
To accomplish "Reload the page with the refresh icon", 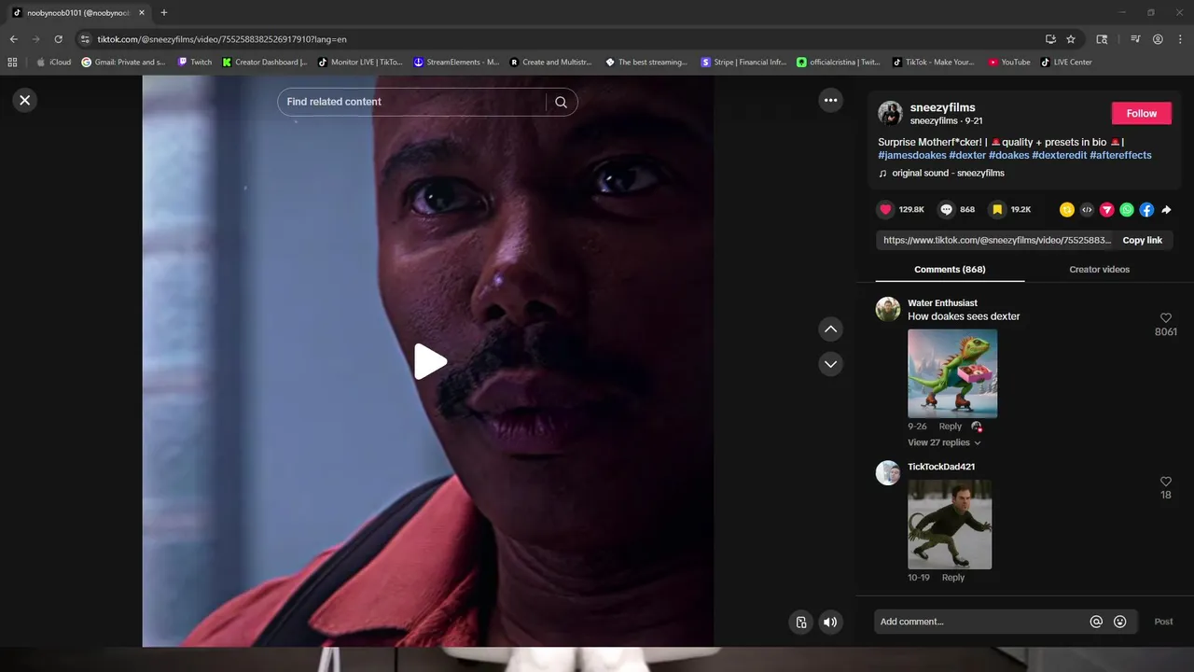I will 58,39.
